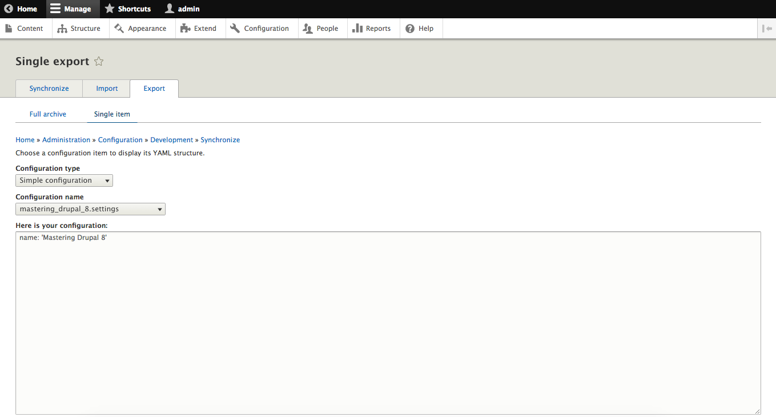This screenshot has height=417, width=776.
Task: Open the Configuration name dropdown
Action: click(90, 209)
